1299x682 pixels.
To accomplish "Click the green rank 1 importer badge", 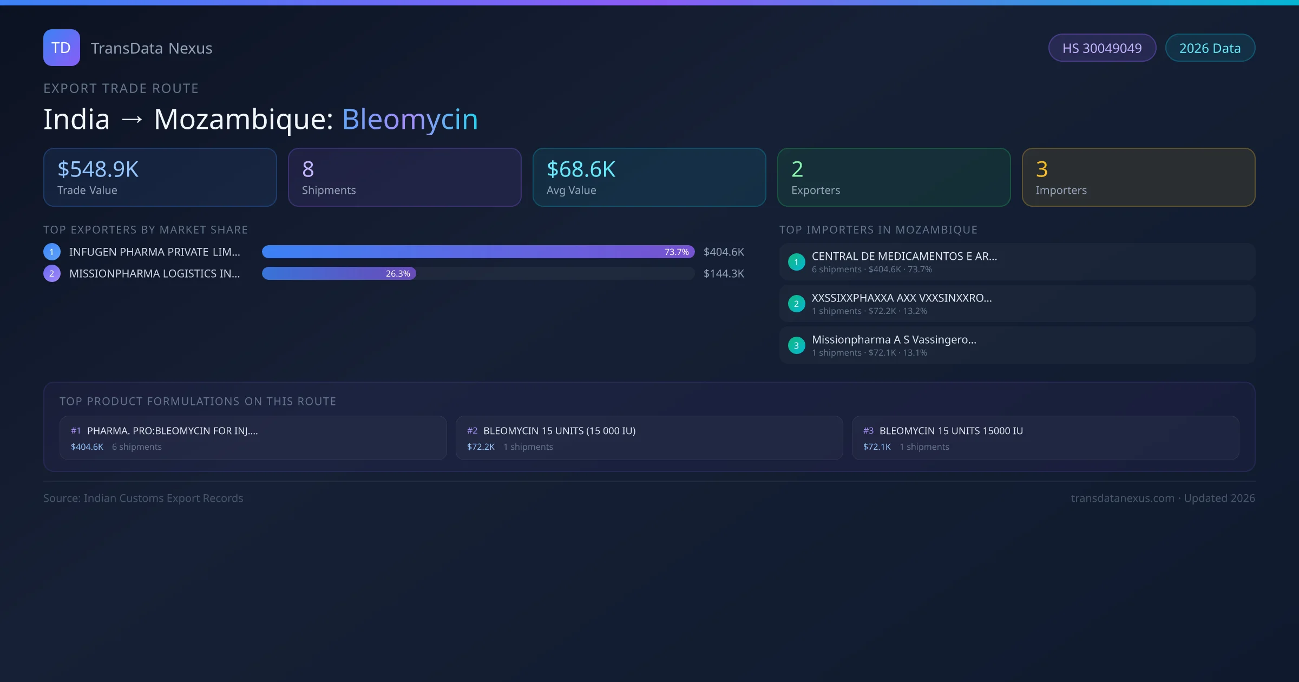I will 796,262.
